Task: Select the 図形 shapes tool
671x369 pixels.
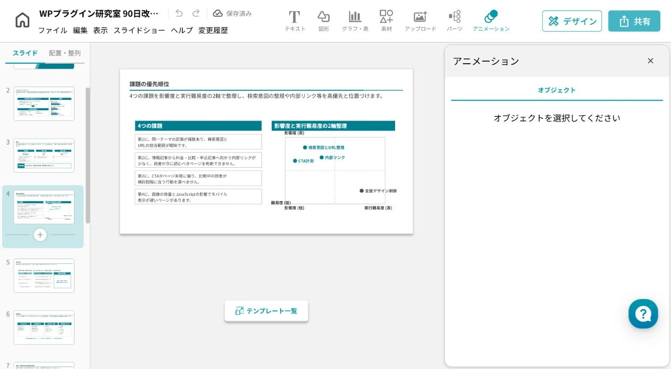Action: (x=324, y=21)
